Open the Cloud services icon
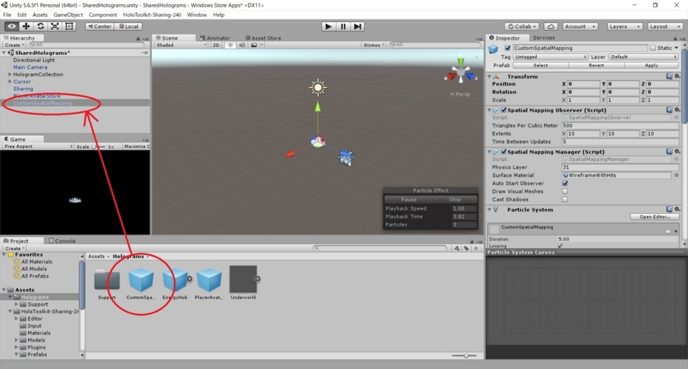 [551, 26]
